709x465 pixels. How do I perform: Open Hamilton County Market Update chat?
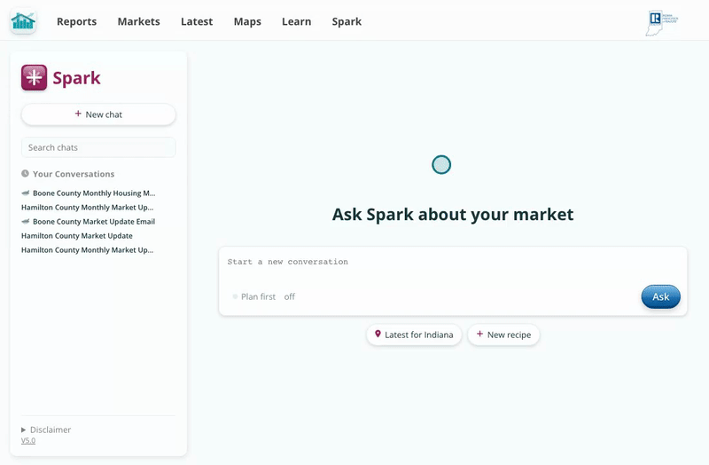coord(77,236)
